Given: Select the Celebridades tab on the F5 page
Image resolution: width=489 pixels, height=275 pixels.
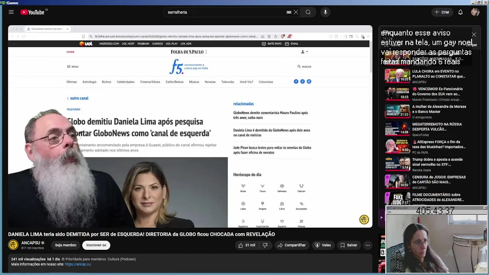Looking at the screenshot, I should tap(126, 82).
